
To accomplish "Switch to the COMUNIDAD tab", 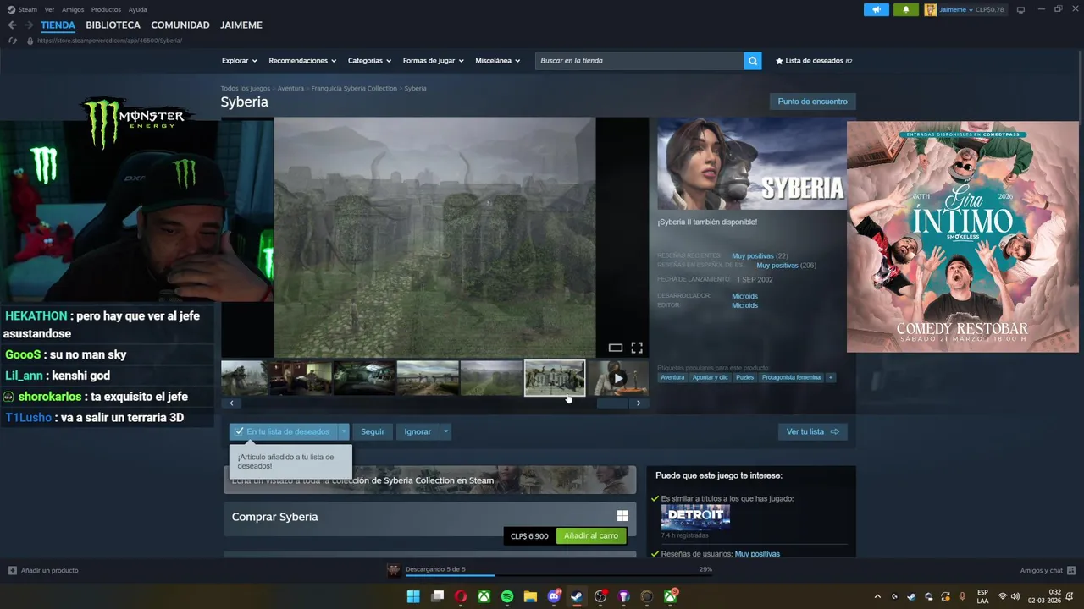I will pyautogui.click(x=180, y=25).
